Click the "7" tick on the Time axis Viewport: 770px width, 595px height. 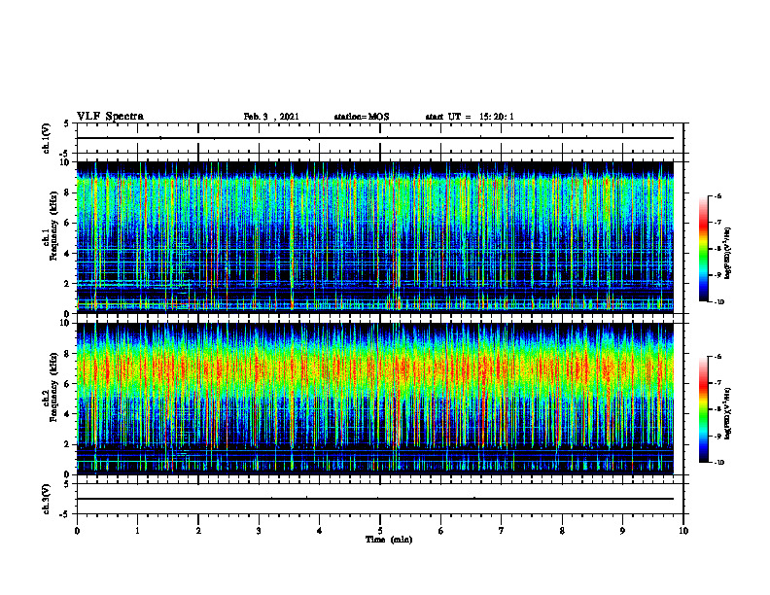[x=502, y=531]
